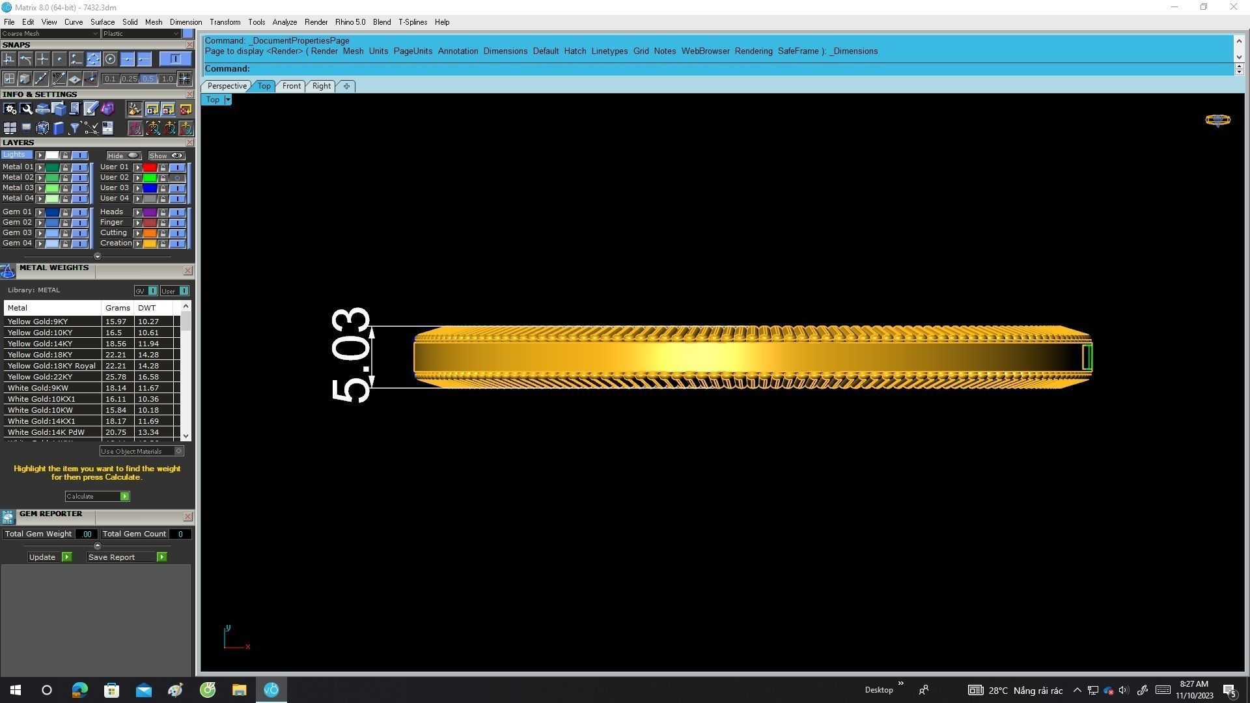The height and width of the screenshot is (703, 1250).
Task: Open the gear settings icon in Info & Settings
Action: 10,109
